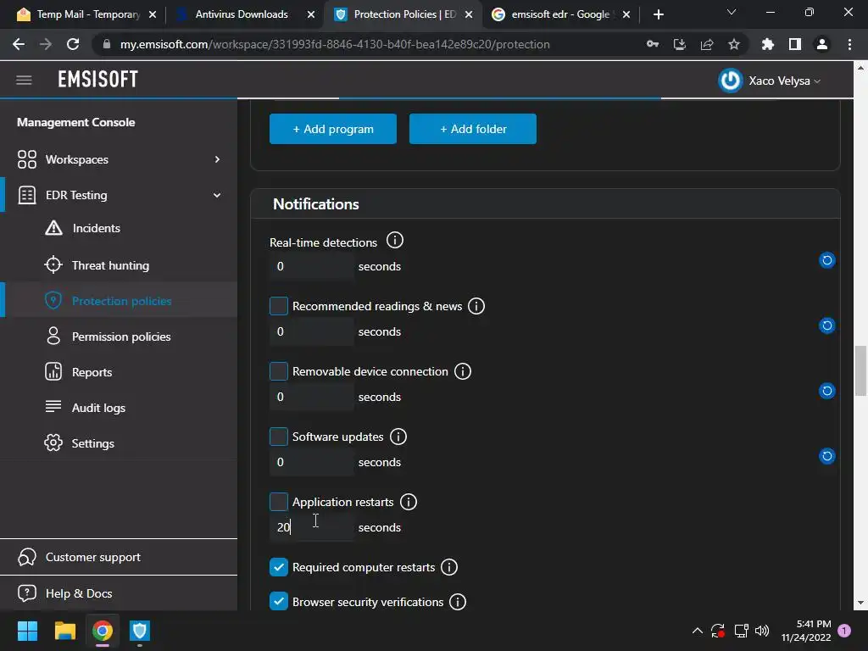The width and height of the screenshot is (868, 651).
Task: Select Protection policies in sidebar
Action: [121, 301]
